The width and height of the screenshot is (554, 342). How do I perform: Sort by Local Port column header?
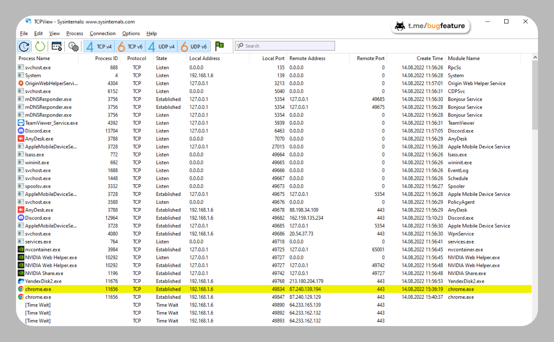tap(268, 58)
